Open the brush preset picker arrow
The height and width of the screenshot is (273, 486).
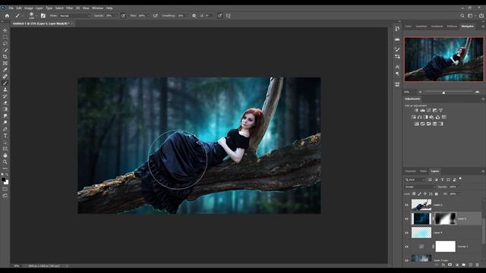tap(36, 15)
